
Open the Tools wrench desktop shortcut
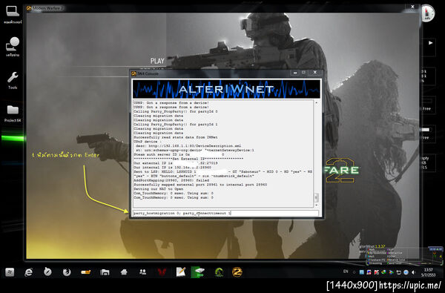click(13, 80)
